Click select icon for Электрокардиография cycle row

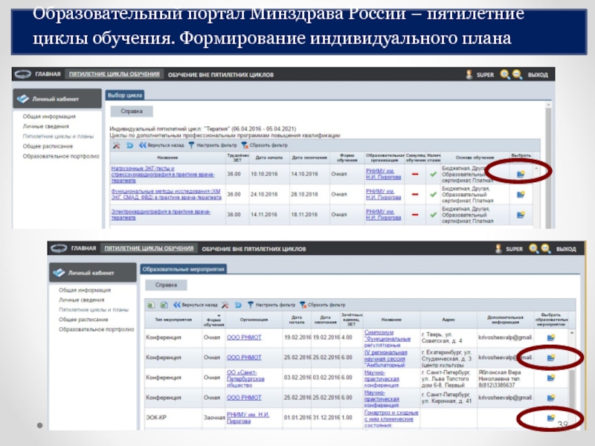click(x=521, y=213)
